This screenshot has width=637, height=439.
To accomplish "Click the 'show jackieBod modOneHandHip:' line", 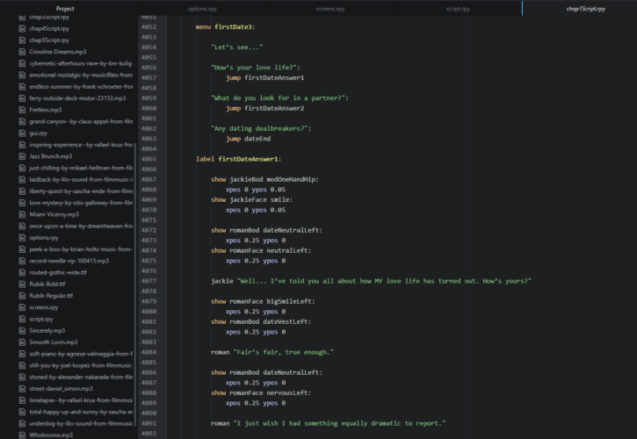I will click(264, 179).
